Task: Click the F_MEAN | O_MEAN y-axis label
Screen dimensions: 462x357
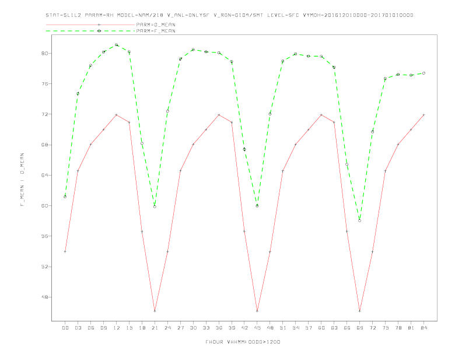Action: pyautogui.click(x=22, y=180)
